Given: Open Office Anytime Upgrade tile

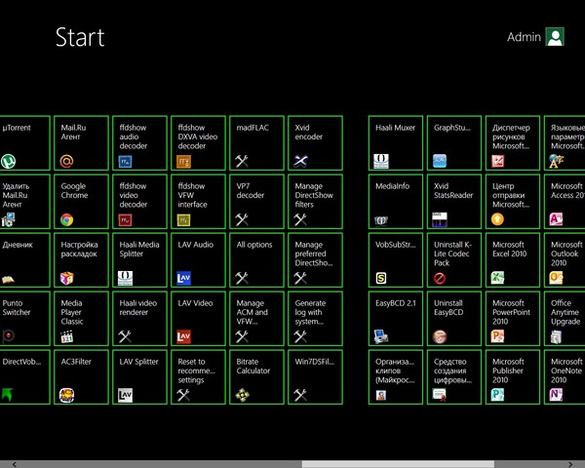Looking at the screenshot, I should [x=565, y=319].
